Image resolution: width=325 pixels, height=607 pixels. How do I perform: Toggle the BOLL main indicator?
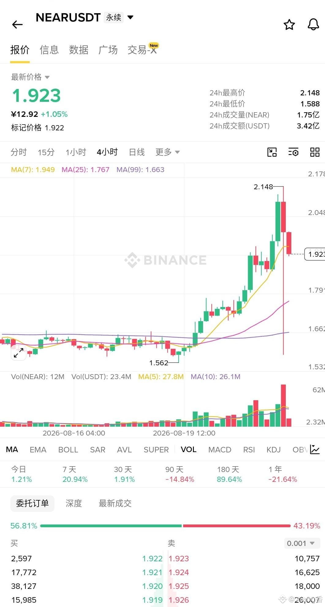click(68, 450)
